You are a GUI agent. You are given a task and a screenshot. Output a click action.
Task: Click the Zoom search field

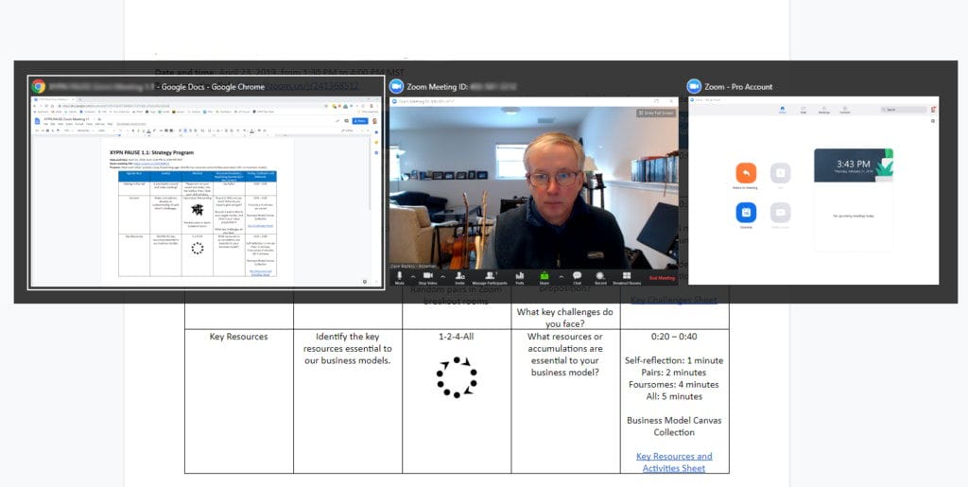point(903,111)
